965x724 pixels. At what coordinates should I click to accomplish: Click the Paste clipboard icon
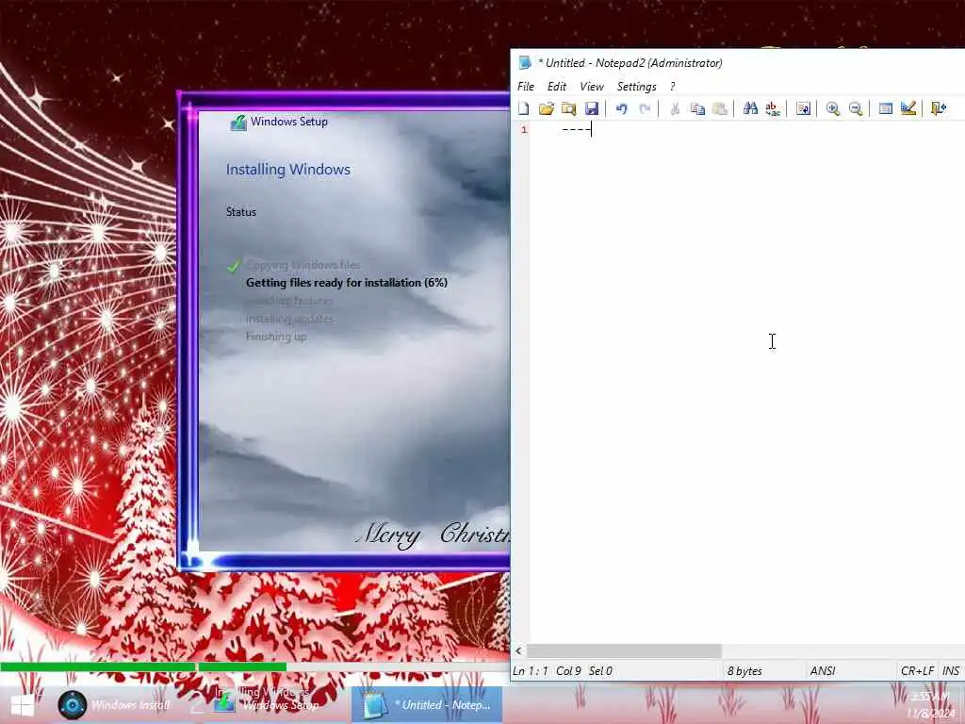[719, 109]
